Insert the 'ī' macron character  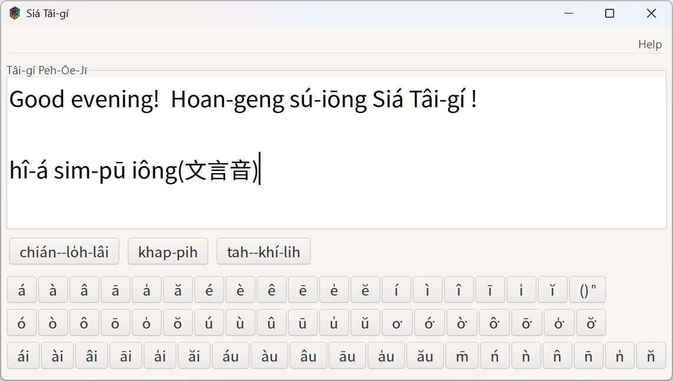pyautogui.click(x=490, y=290)
